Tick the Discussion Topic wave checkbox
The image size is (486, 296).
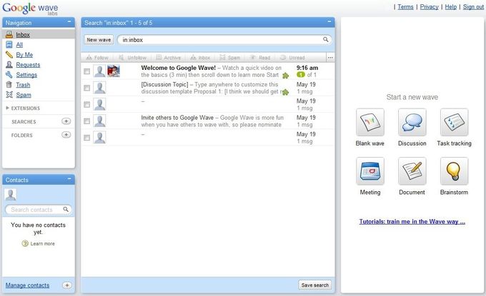point(86,88)
